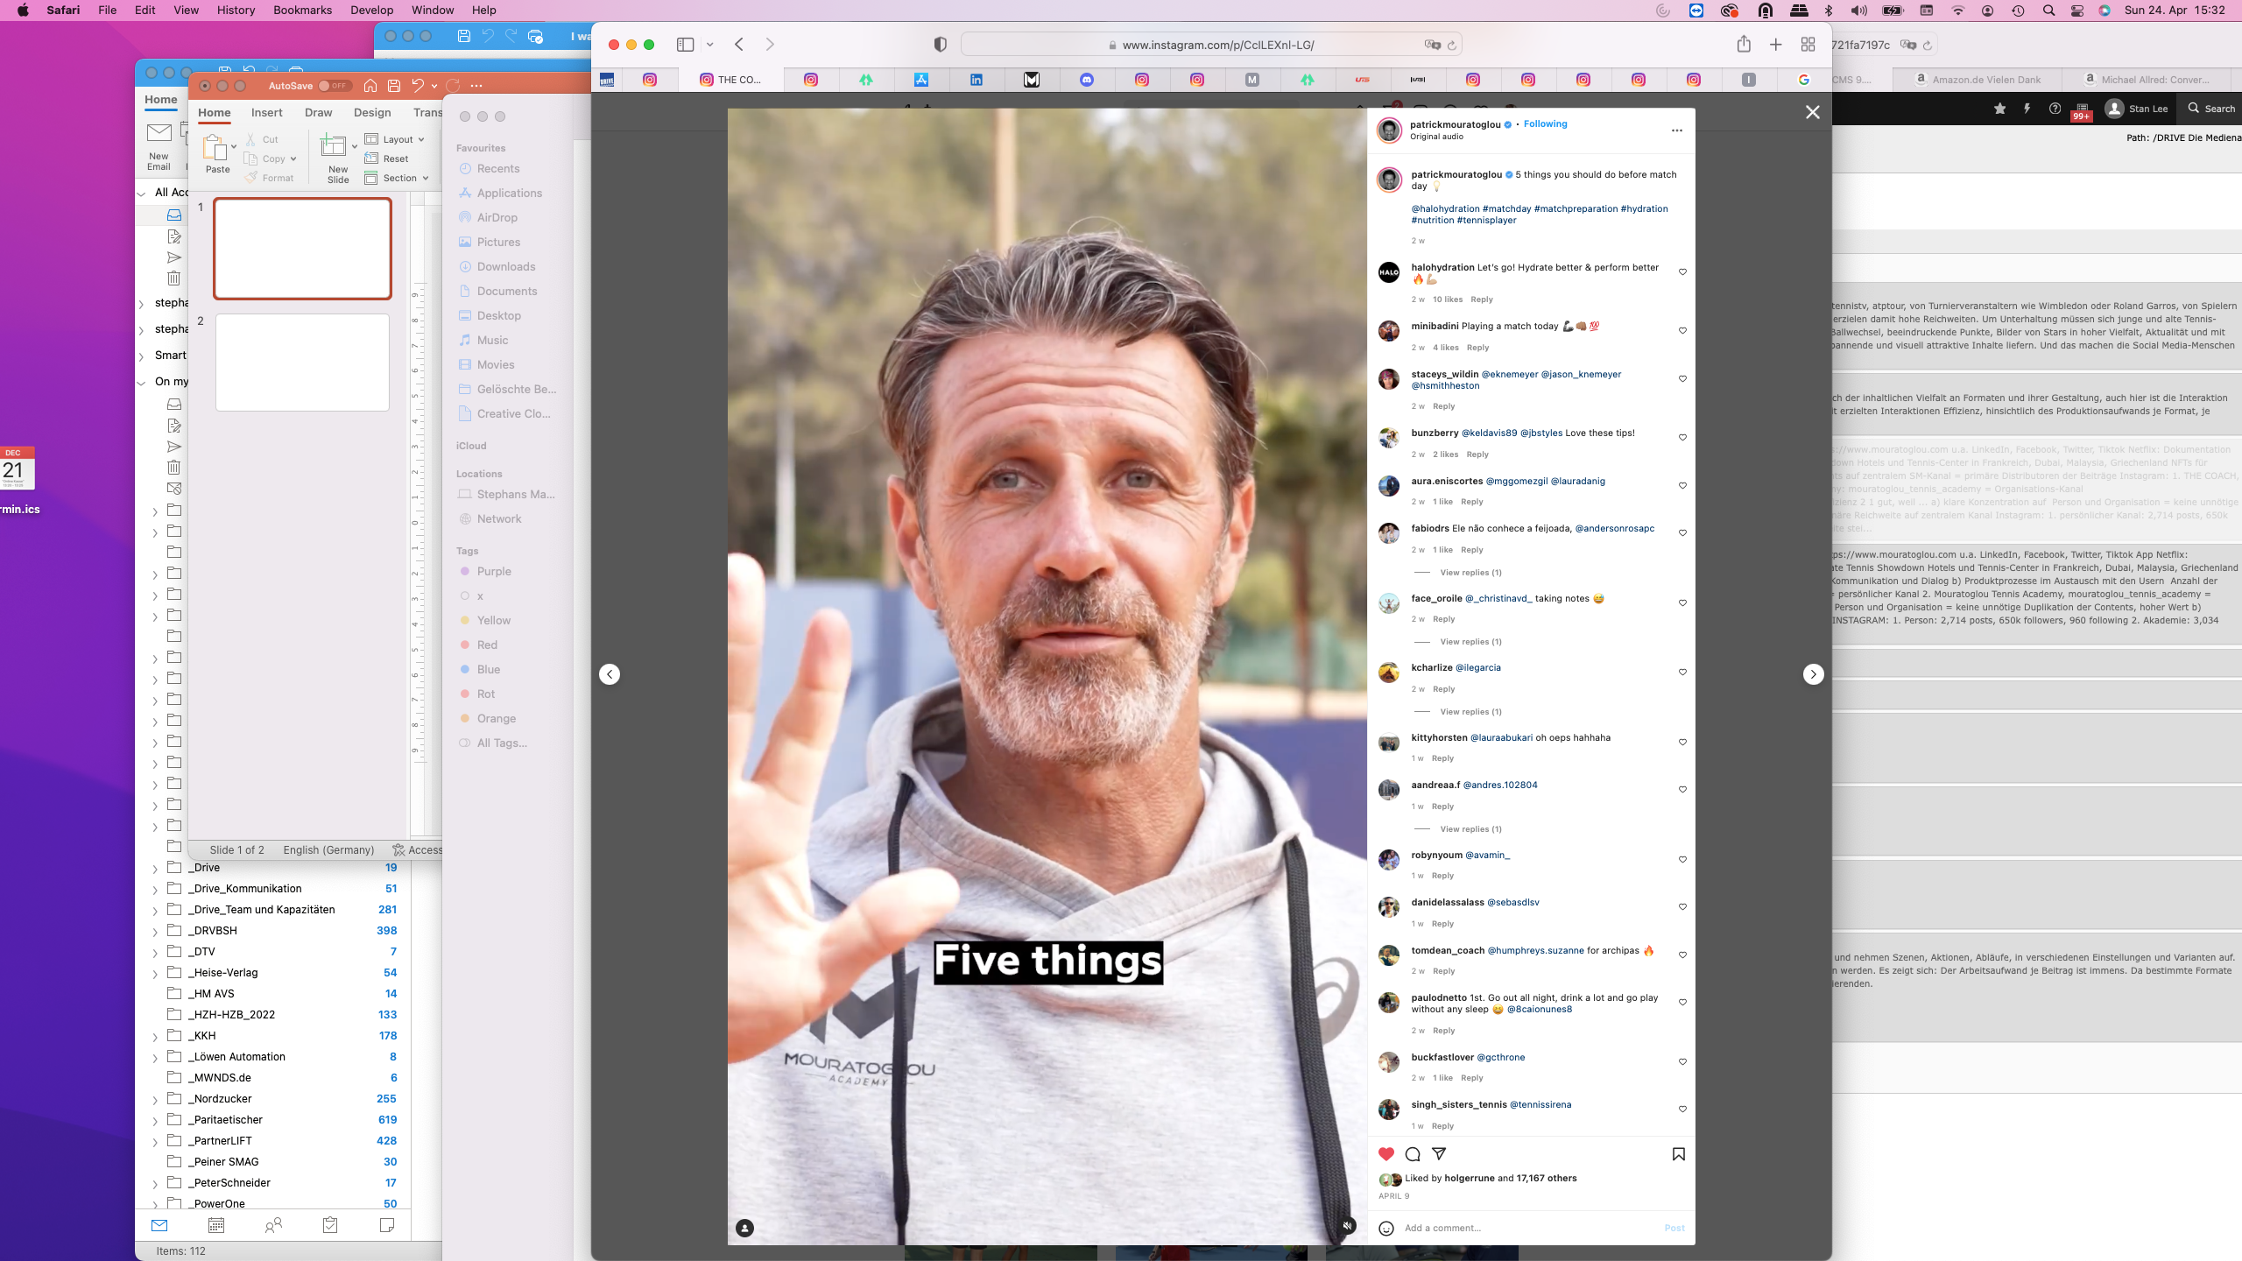Open the Insert ribbon tab
Image resolution: width=2242 pixels, height=1261 pixels.
[266, 113]
